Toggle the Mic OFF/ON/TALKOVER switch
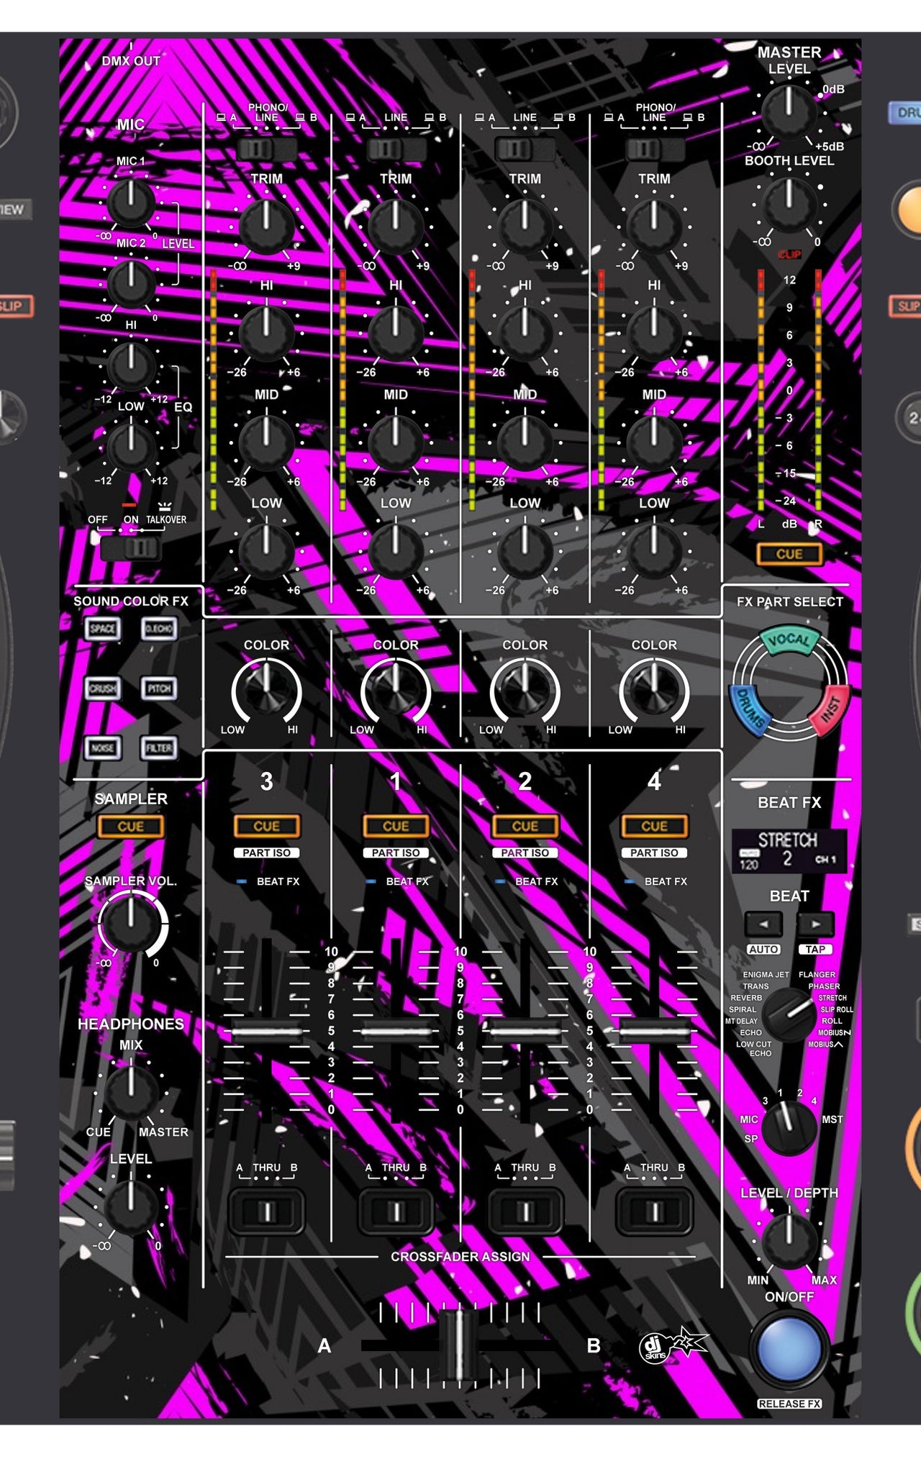The width and height of the screenshot is (921, 1464). (x=130, y=548)
